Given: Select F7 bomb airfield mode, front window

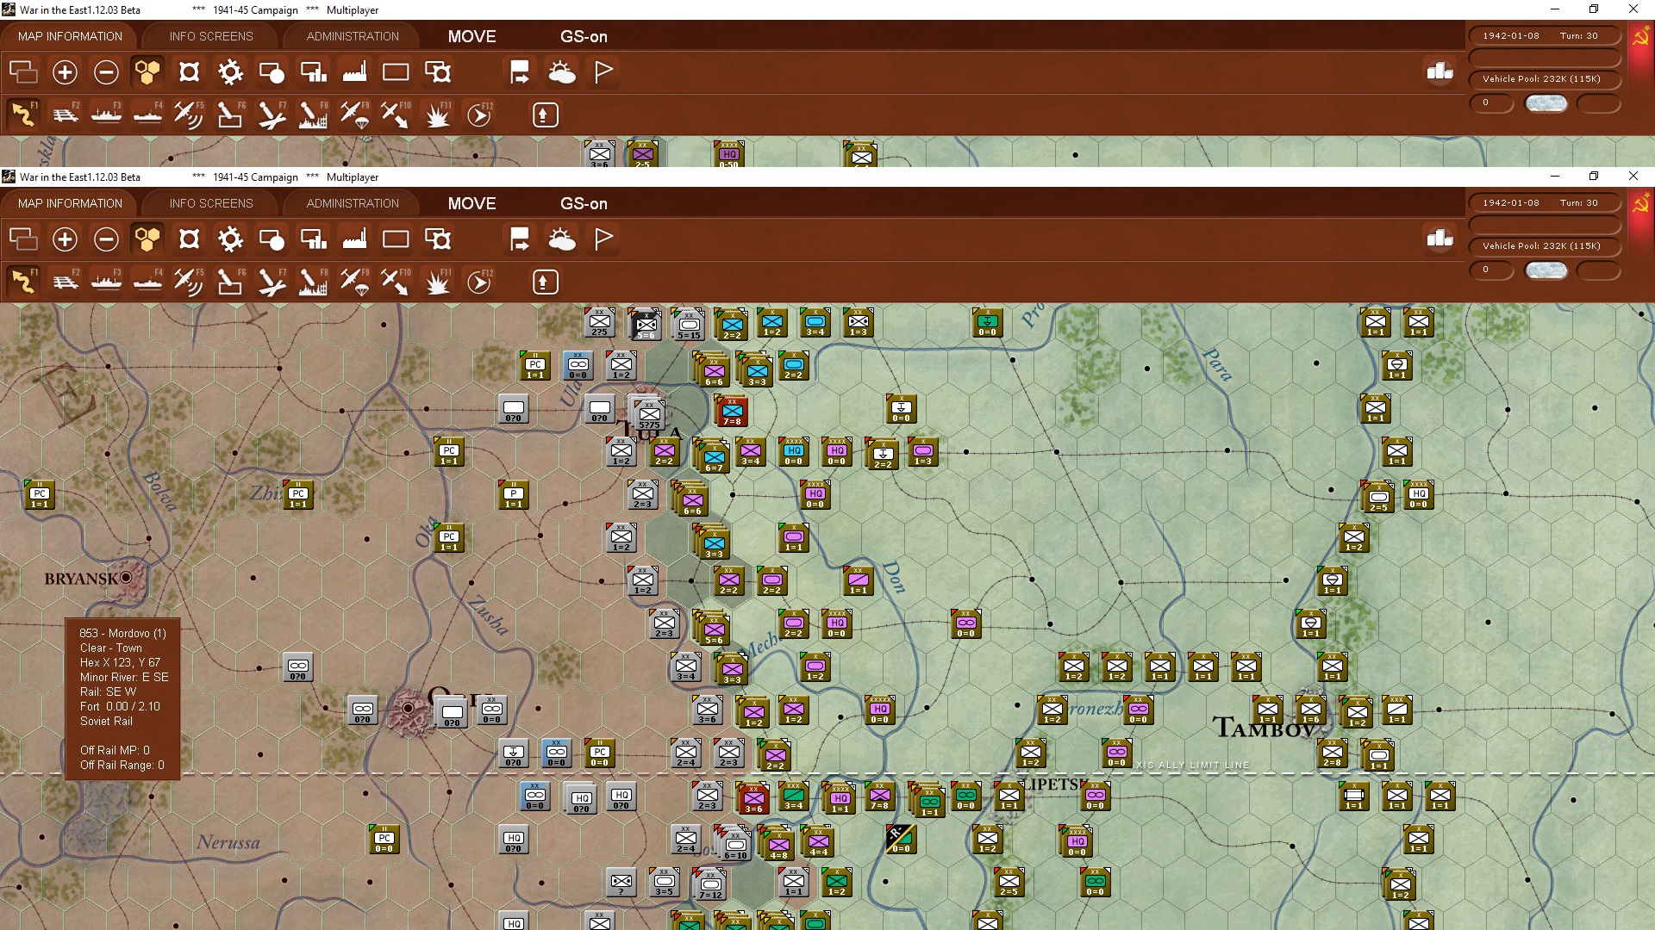Looking at the screenshot, I should [x=272, y=282].
